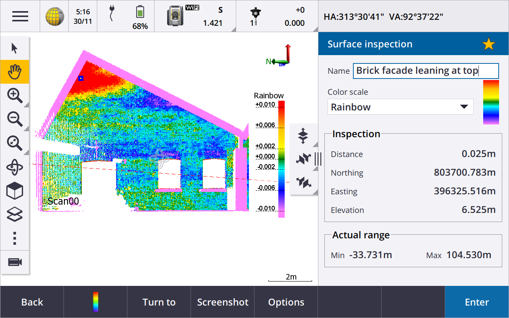Open the Options softkey

[286, 302]
